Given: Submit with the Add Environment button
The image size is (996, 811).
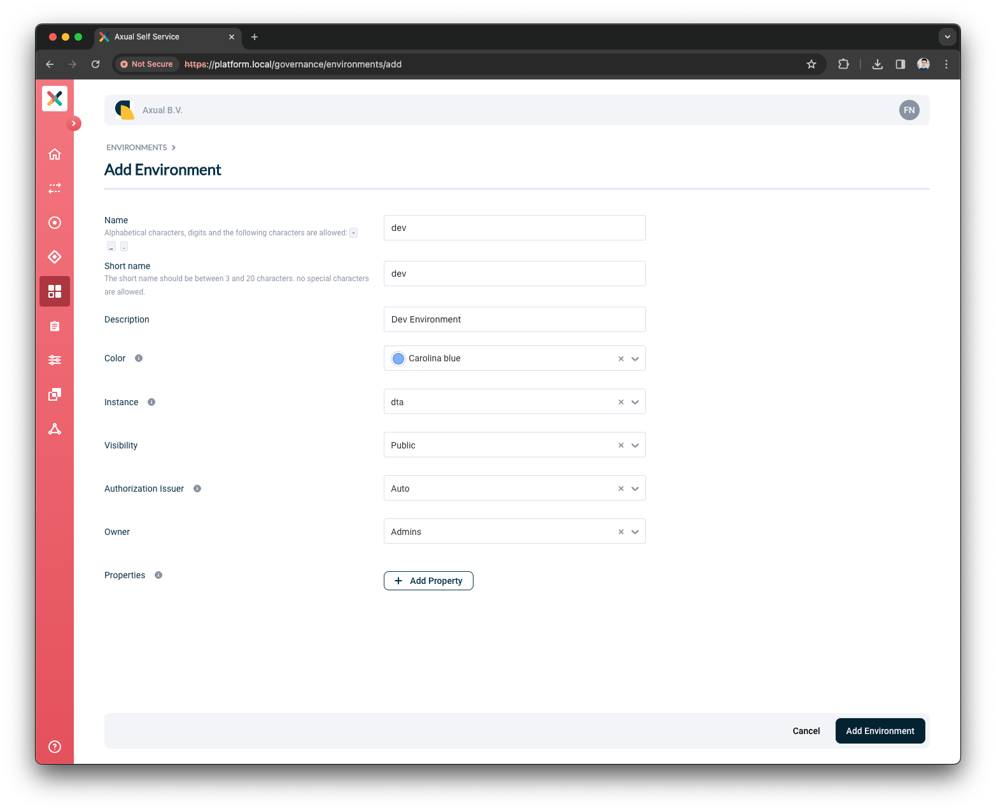Looking at the screenshot, I should point(880,731).
